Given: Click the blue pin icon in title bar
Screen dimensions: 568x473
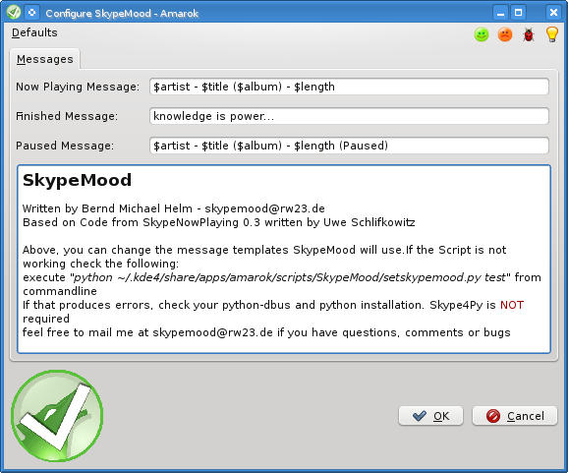Looking at the screenshot, I should (x=31, y=13).
